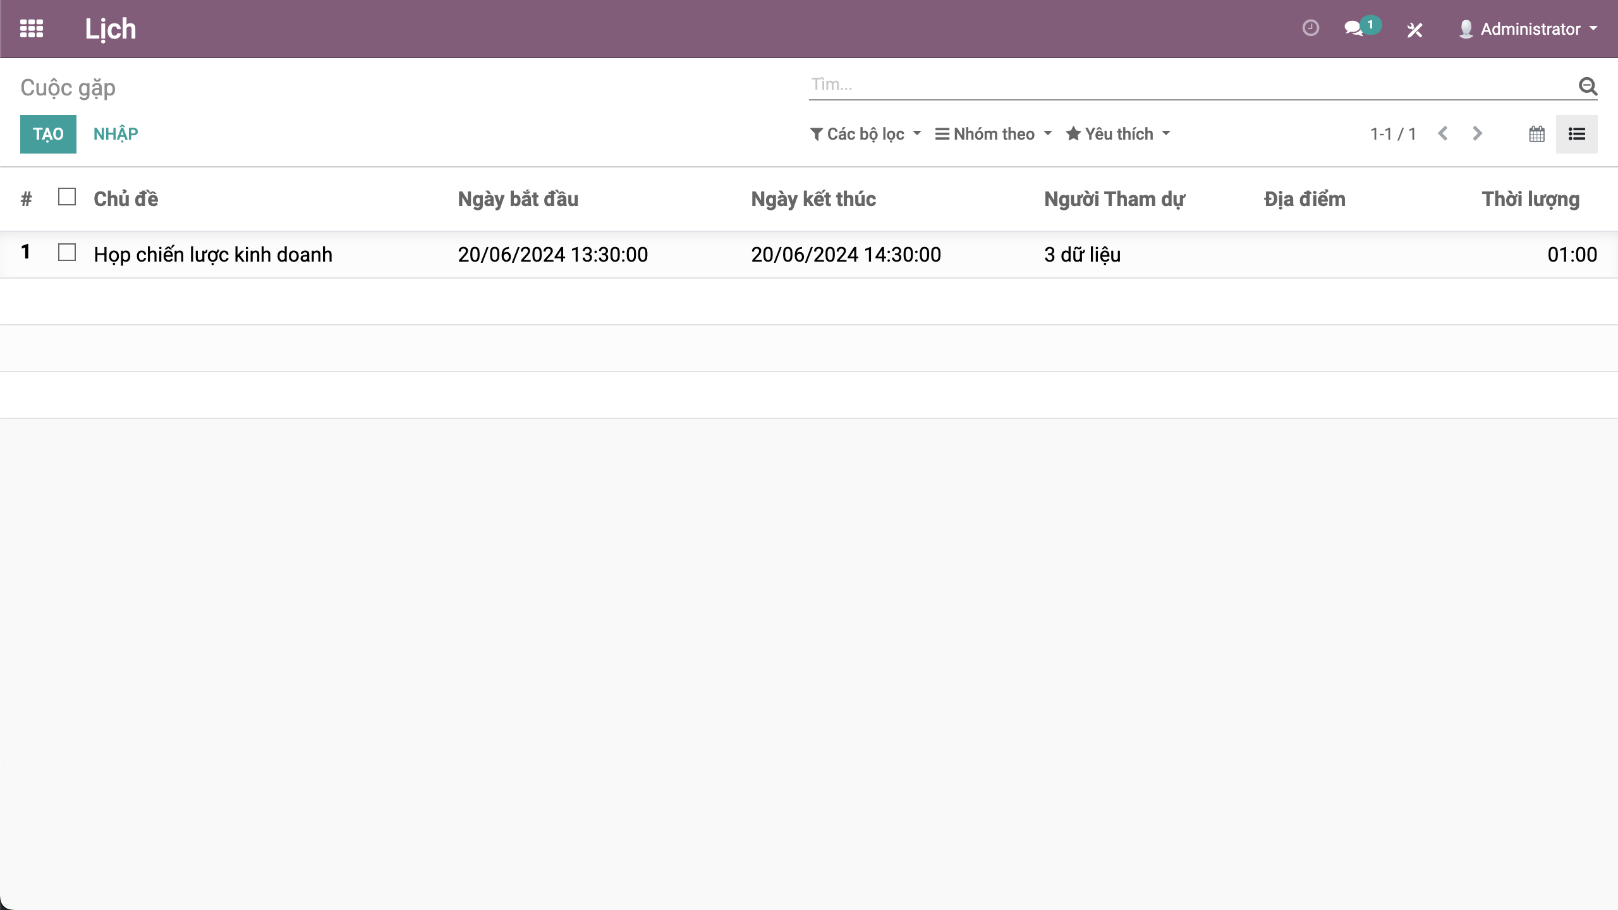This screenshot has height=910, width=1618.
Task: Open the conversations chat icon
Action: tap(1354, 28)
